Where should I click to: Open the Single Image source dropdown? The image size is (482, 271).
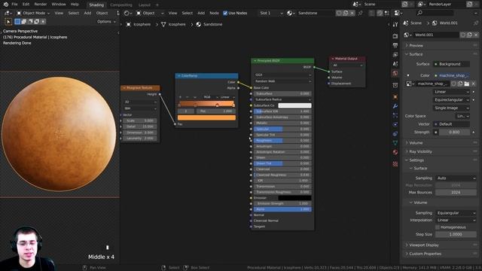(x=452, y=108)
